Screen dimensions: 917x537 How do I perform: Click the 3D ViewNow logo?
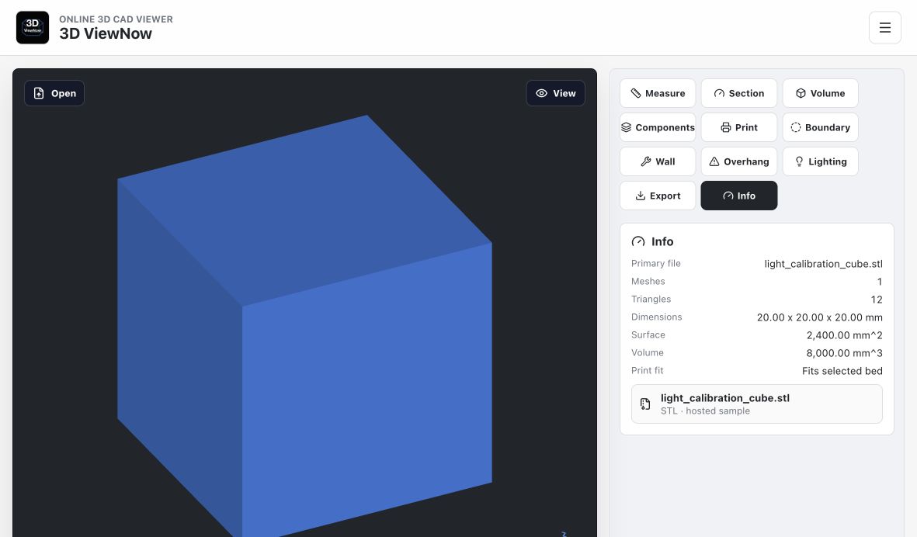click(x=33, y=27)
